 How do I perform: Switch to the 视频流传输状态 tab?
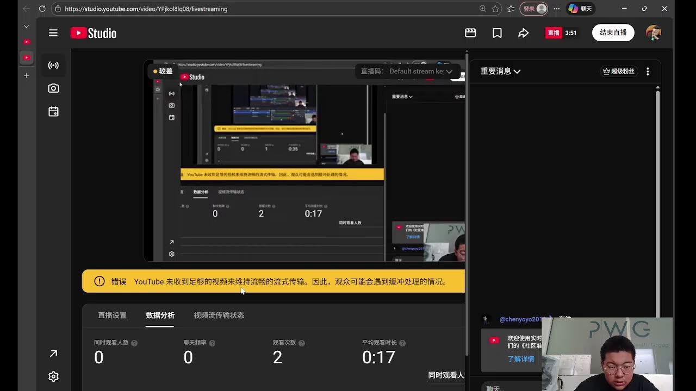tap(219, 316)
